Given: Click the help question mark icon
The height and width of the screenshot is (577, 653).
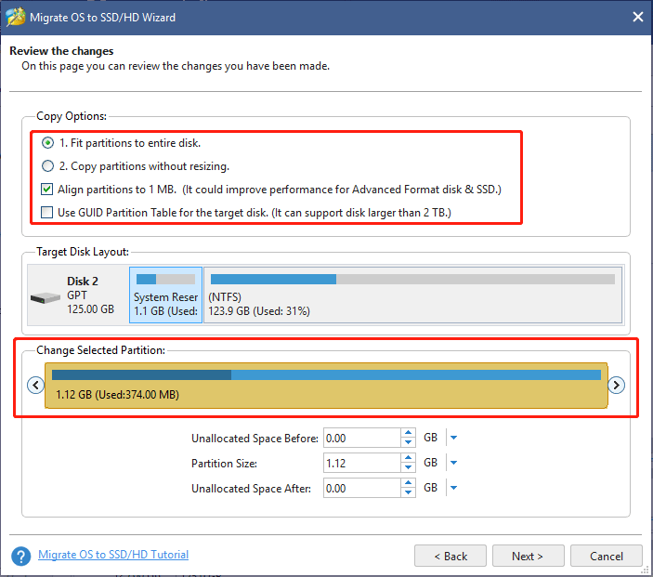Looking at the screenshot, I should [x=20, y=556].
